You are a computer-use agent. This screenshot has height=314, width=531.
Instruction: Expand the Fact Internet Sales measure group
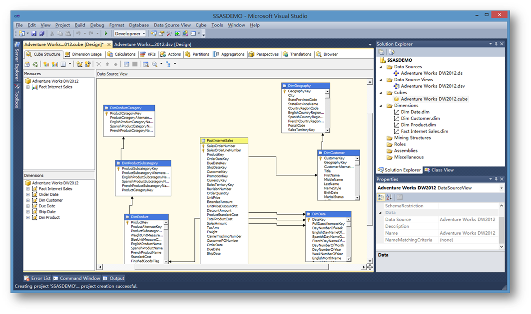(28, 87)
